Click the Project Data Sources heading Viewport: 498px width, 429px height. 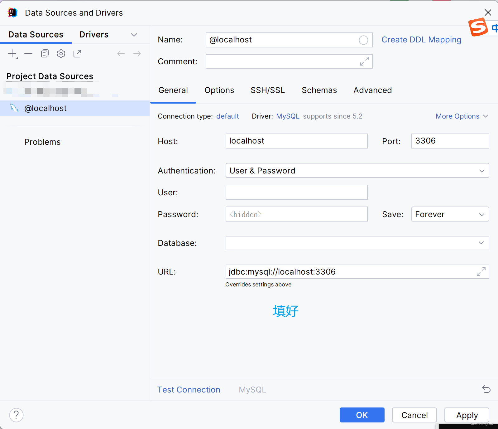[50, 76]
